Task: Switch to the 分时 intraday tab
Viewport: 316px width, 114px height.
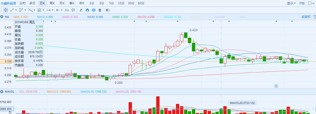Action: click(x=22, y=3)
